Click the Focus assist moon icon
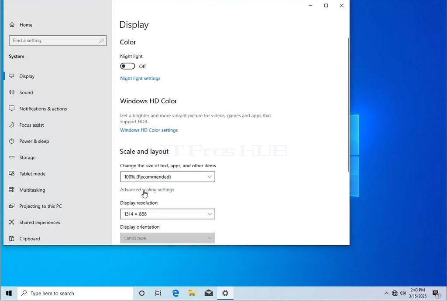This screenshot has height=301, width=447. 11,125
